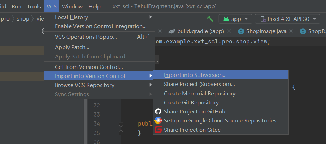Click the Google Cloud Source Repositories icon

click(158, 121)
